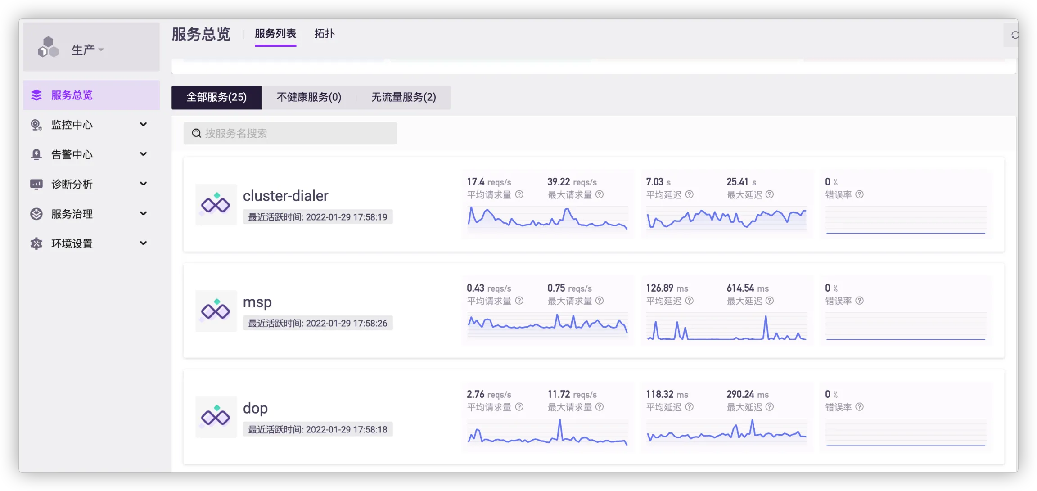Click the 环境设置 gear icon

pyautogui.click(x=36, y=243)
